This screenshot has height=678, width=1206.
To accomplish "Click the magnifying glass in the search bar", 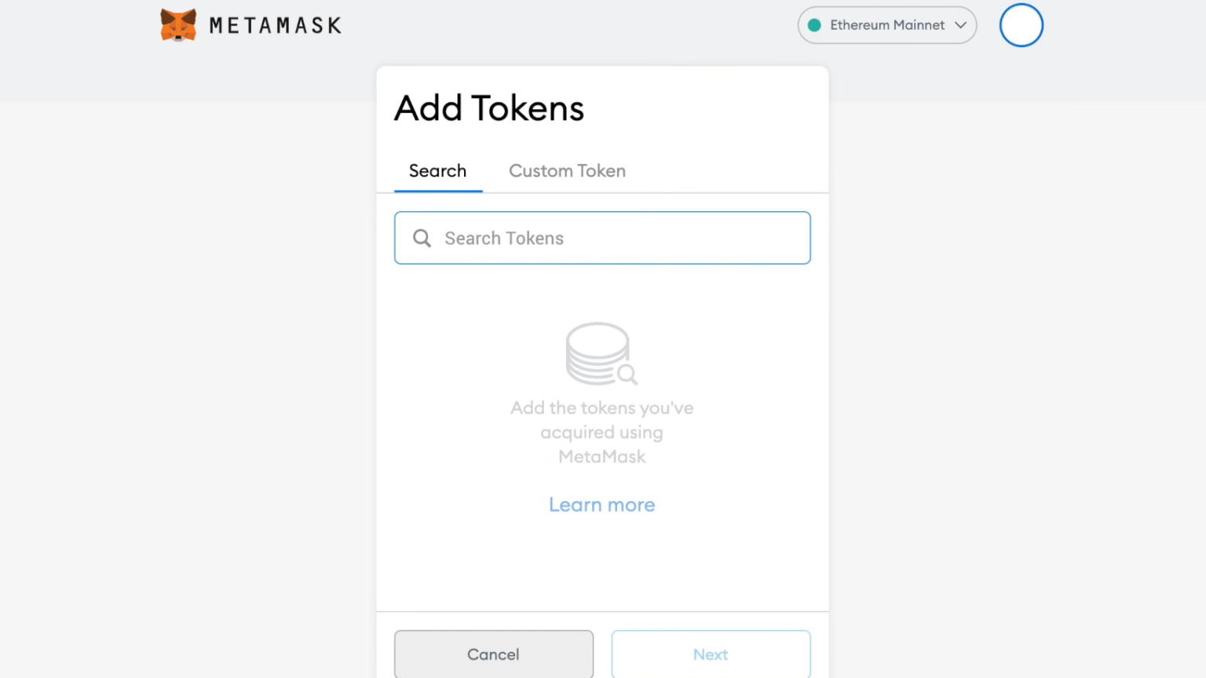I will coord(422,238).
